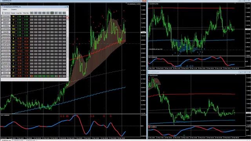Sort dashboard by the Spread header
The height and width of the screenshot is (141, 251).
click(13, 13)
